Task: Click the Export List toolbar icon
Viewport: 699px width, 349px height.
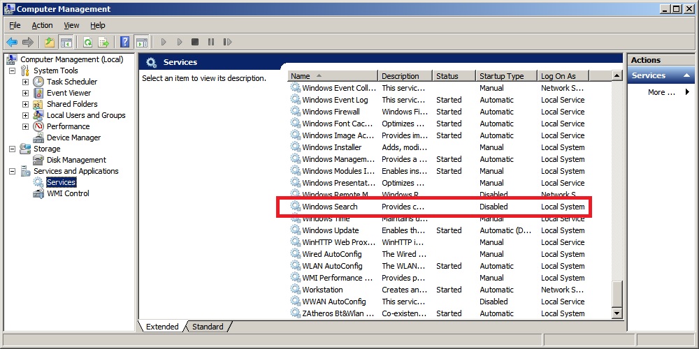Action: click(x=103, y=42)
